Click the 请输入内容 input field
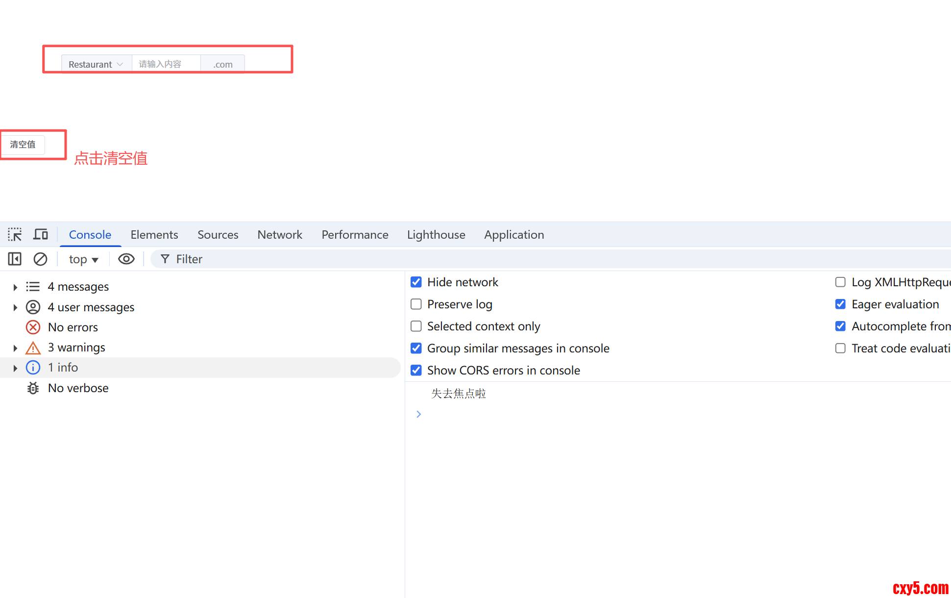951x598 pixels. pyautogui.click(x=166, y=64)
